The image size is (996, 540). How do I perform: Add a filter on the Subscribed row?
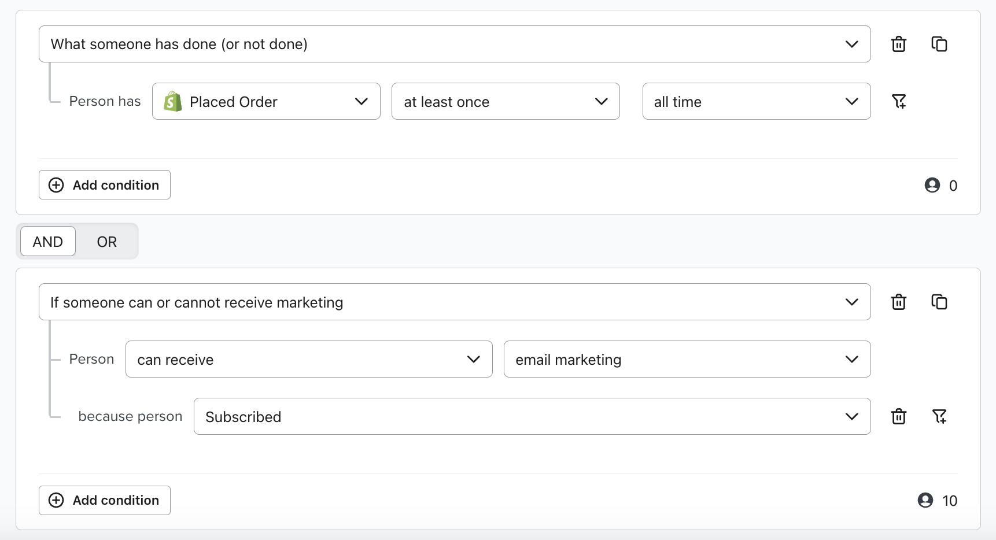click(x=940, y=416)
